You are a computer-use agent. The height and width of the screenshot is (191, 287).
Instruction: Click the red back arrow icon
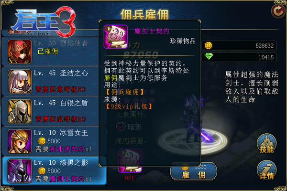pyautogui.click(x=278, y=11)
